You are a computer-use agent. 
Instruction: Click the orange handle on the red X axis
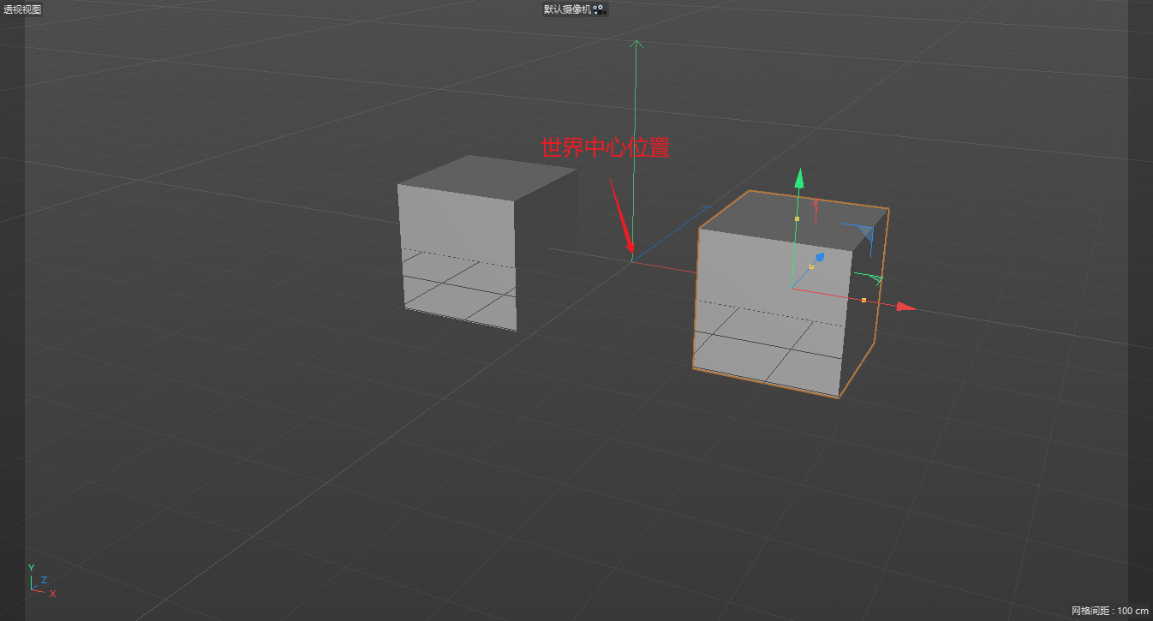coord(863,300)
